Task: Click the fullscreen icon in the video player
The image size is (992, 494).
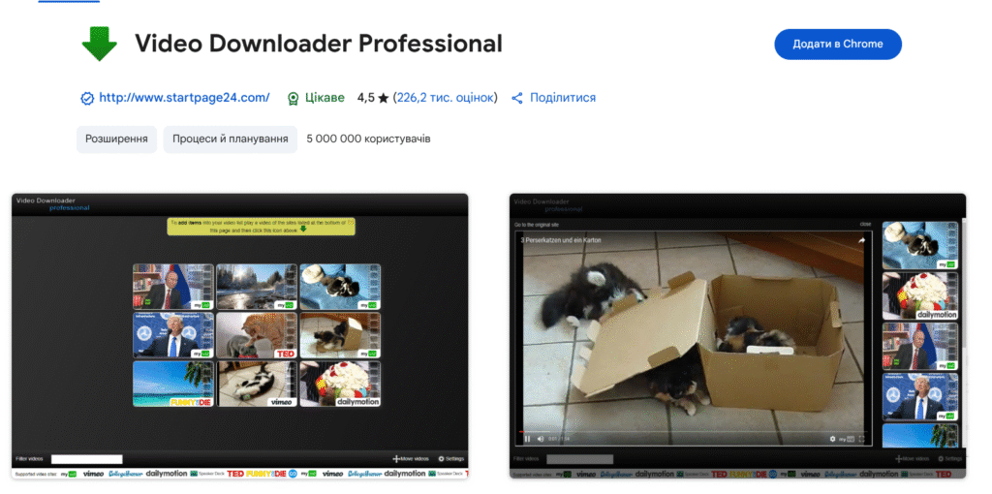Action: coord(862,439)
